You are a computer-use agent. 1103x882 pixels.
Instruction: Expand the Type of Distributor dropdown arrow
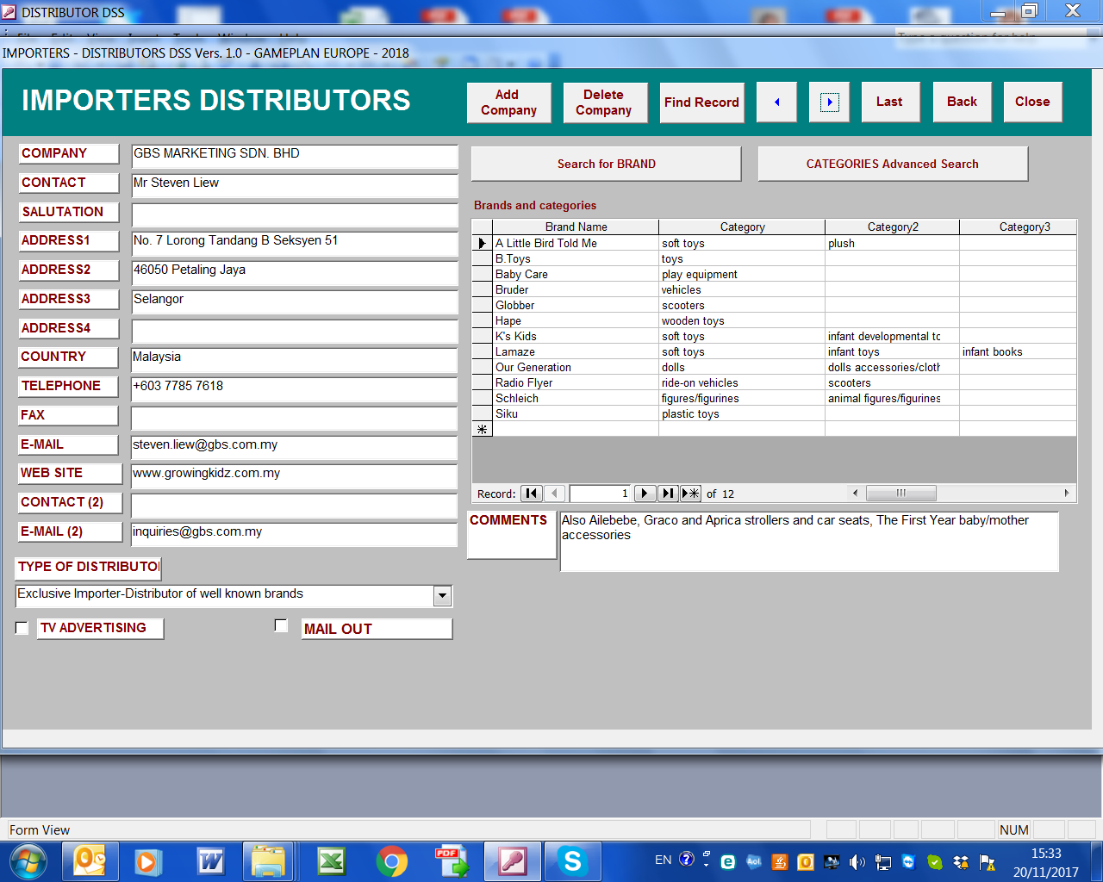(x=442, y=595)
